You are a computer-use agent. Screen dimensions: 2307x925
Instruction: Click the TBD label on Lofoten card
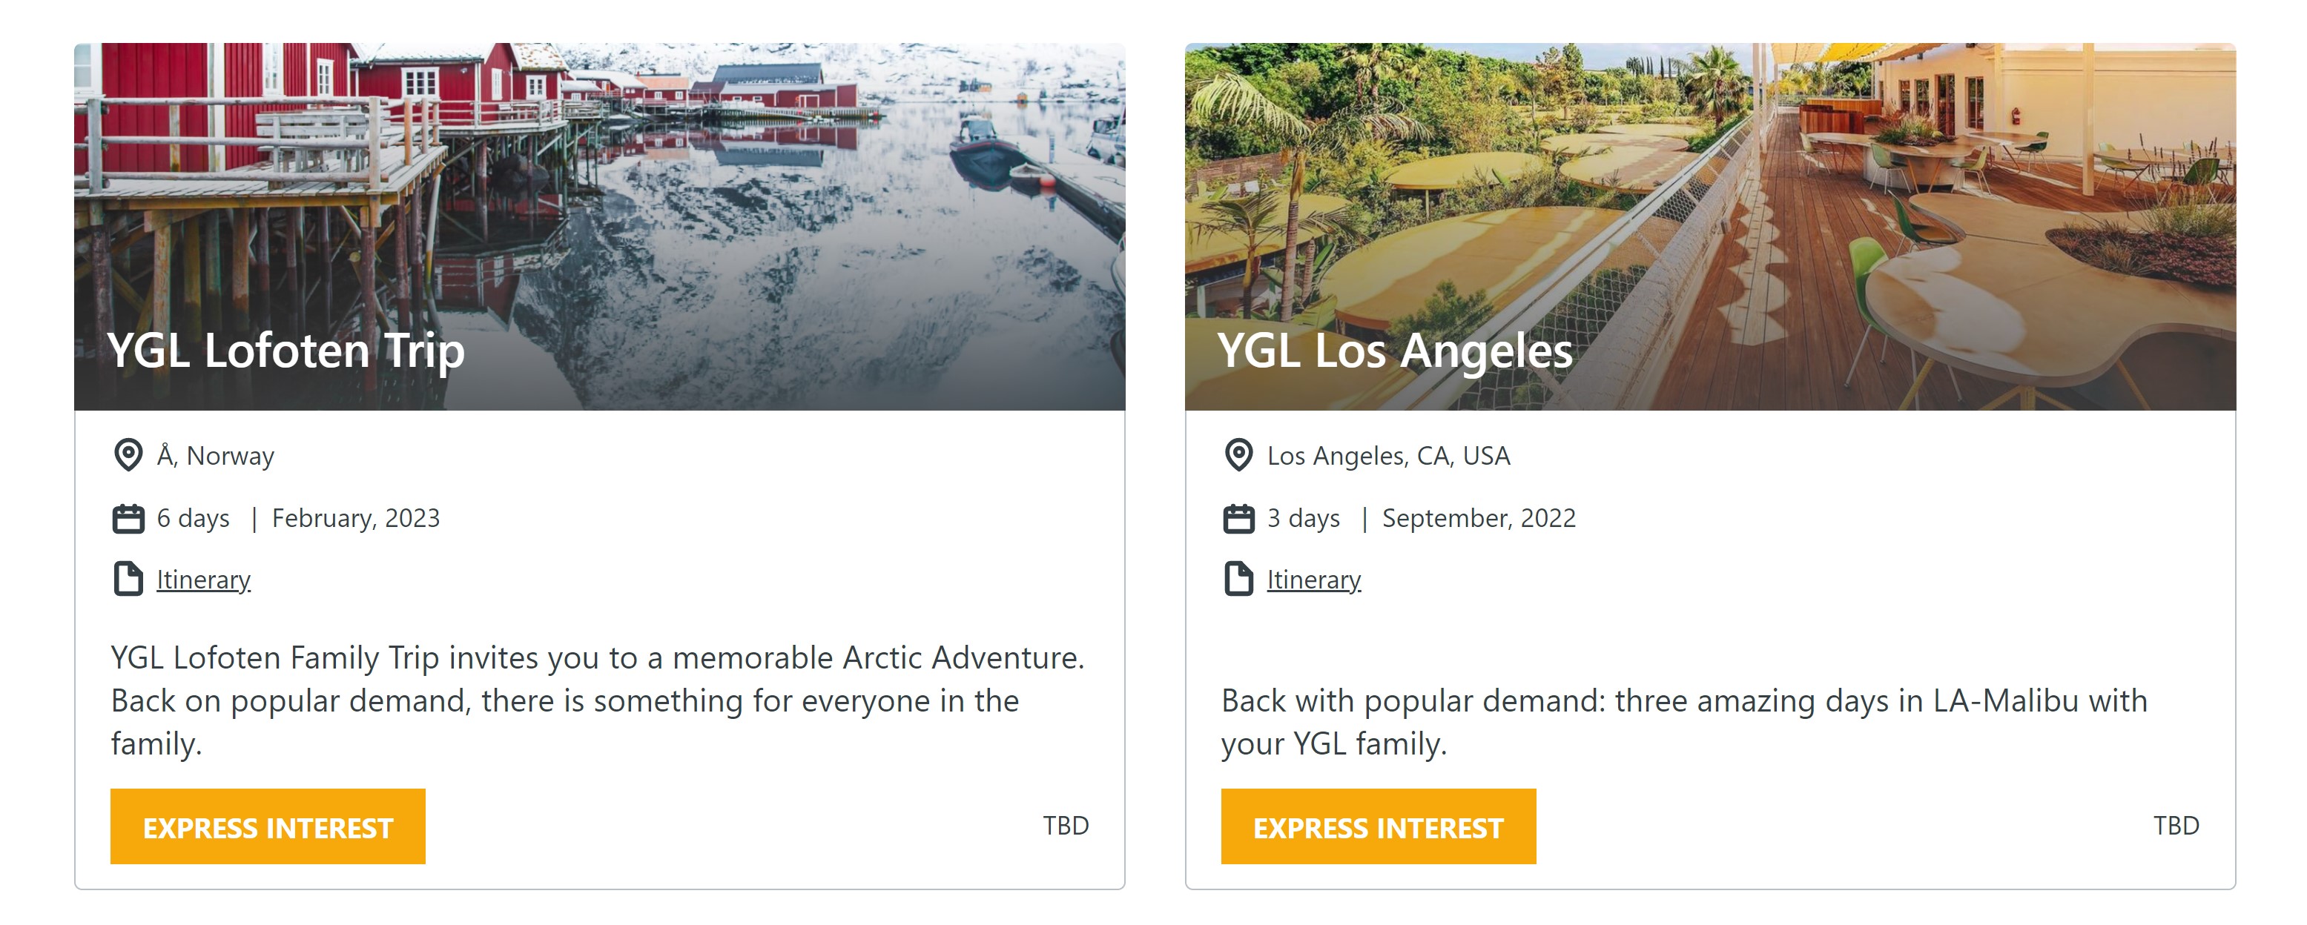(1065, 826)
